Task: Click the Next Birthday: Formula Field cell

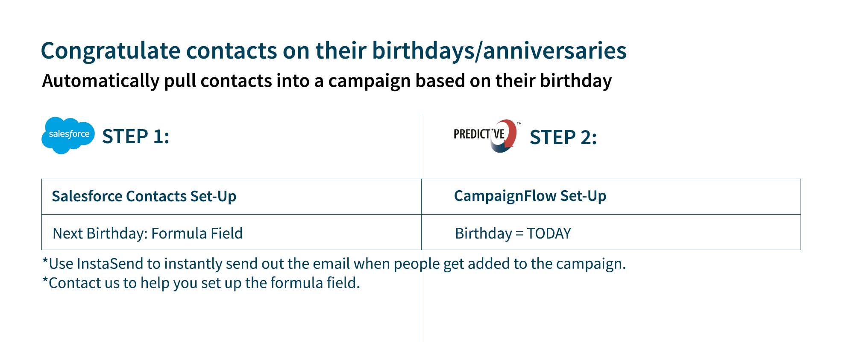Action: click(231, 232)
